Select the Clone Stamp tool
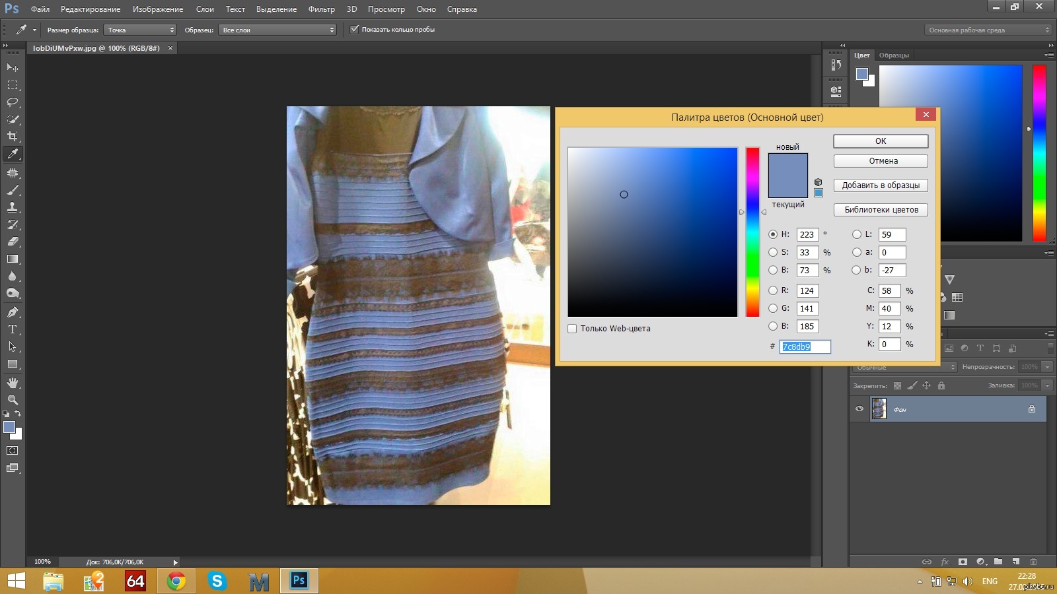Image resolution: width=1057 pixels, height=594 pixels. [13, 207]
